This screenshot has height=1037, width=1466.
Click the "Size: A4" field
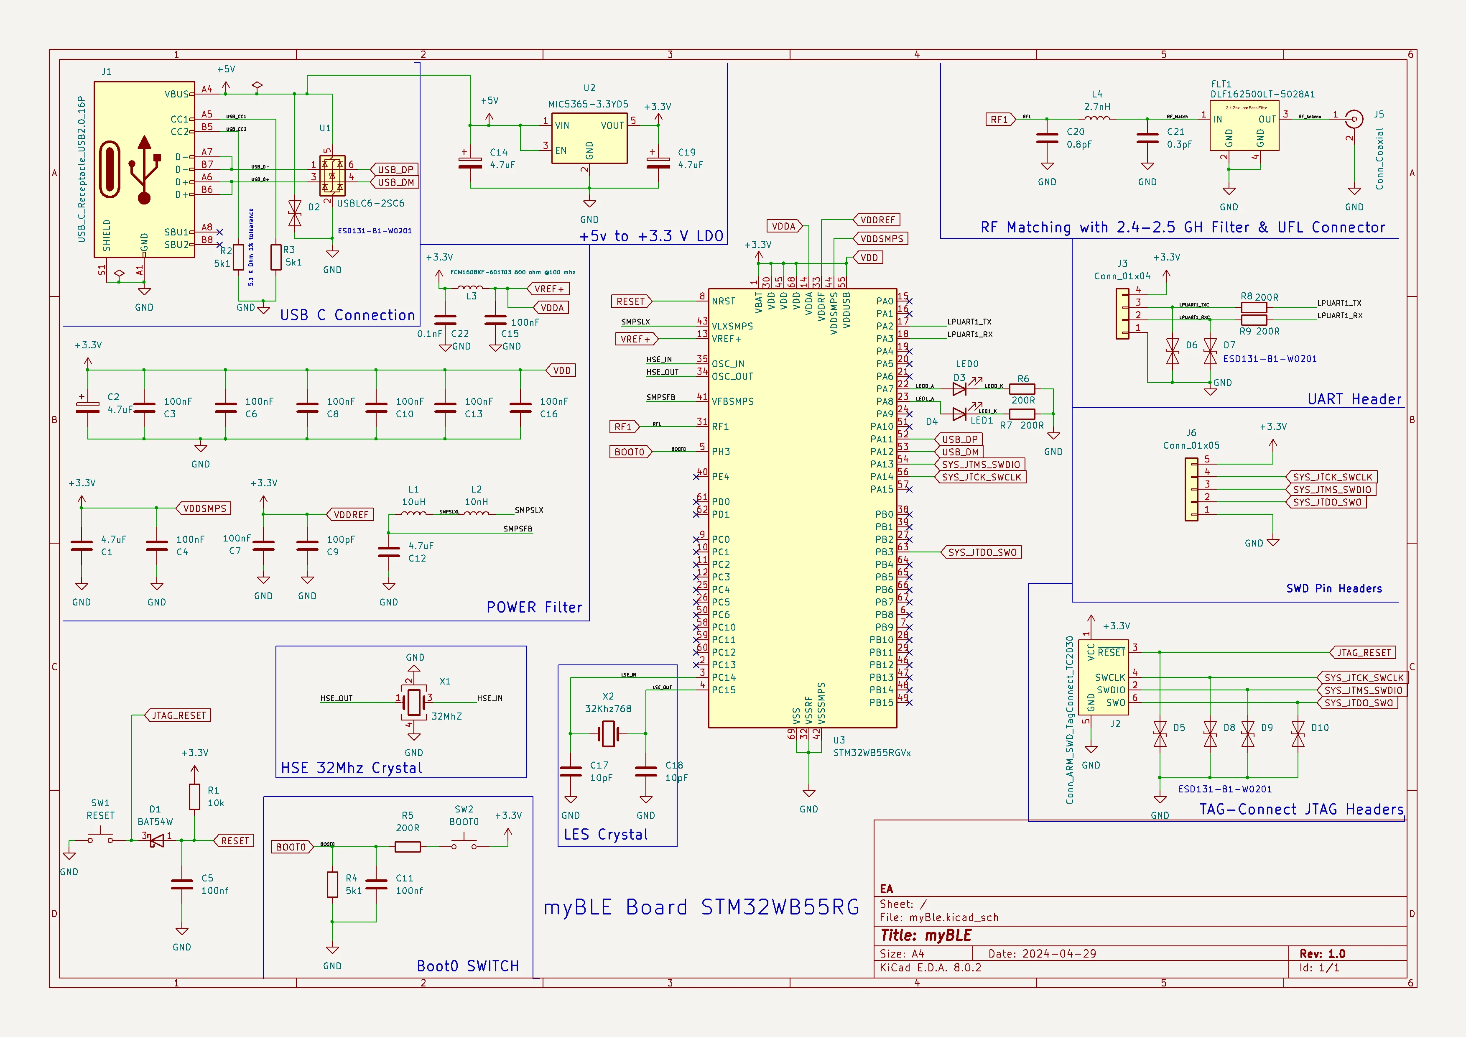click(x=902, y=954)
